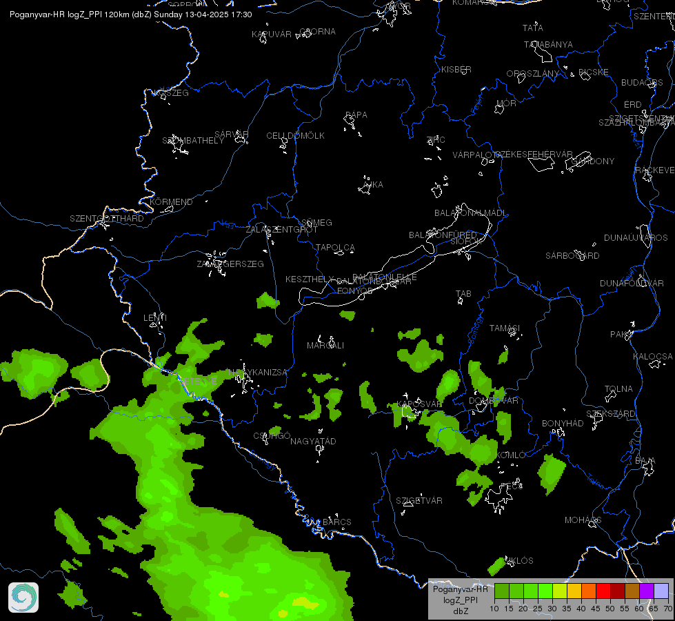Click the GÁRDONY city label
This screenshot has height=621, width=675.
(x=593, y=161)
